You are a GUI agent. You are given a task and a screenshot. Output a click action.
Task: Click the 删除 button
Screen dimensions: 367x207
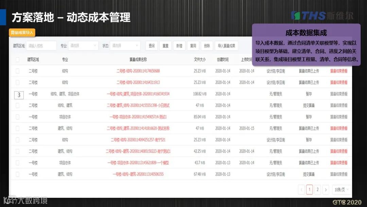pyautogui.click(x=207, y=46)
